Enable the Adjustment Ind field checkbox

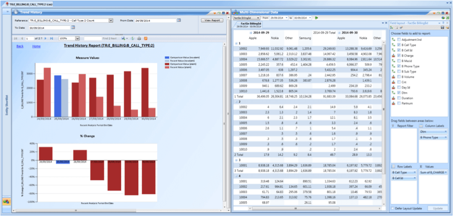click(x=399, y=40)
